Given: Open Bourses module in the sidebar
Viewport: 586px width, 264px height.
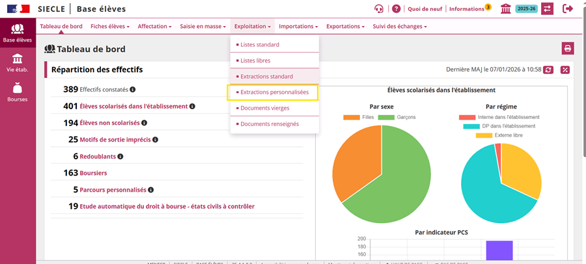Looking at the screenshot, I should tap(18, 92).
